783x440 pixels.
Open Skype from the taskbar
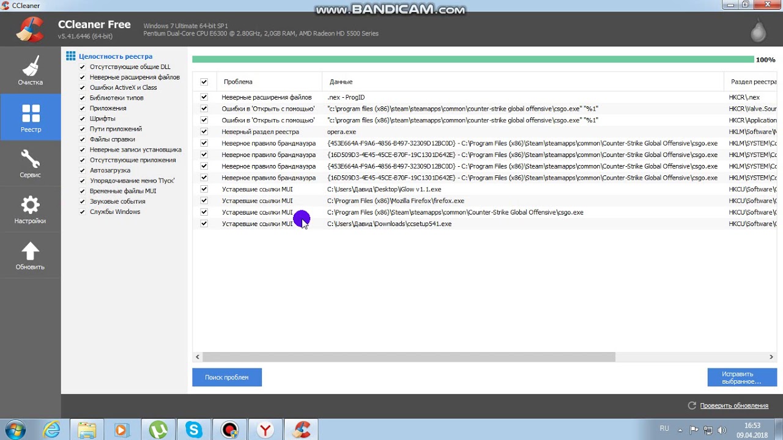click(194, 430)
